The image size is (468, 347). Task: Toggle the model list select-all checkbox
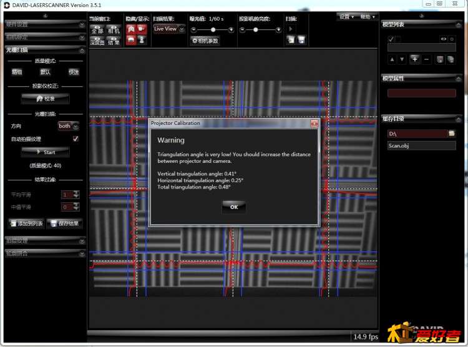[x=391, y=39]
